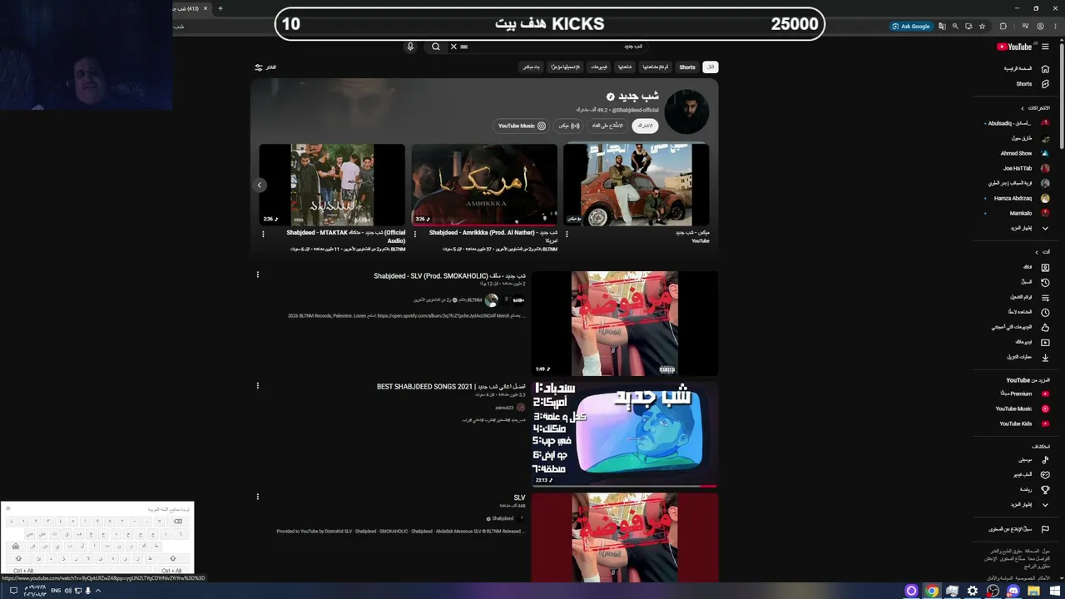Screen dimensions: 1065x599
Task: Open the Chrome page zoom icon
Action: pyautogui.click(x=955, y=27)
